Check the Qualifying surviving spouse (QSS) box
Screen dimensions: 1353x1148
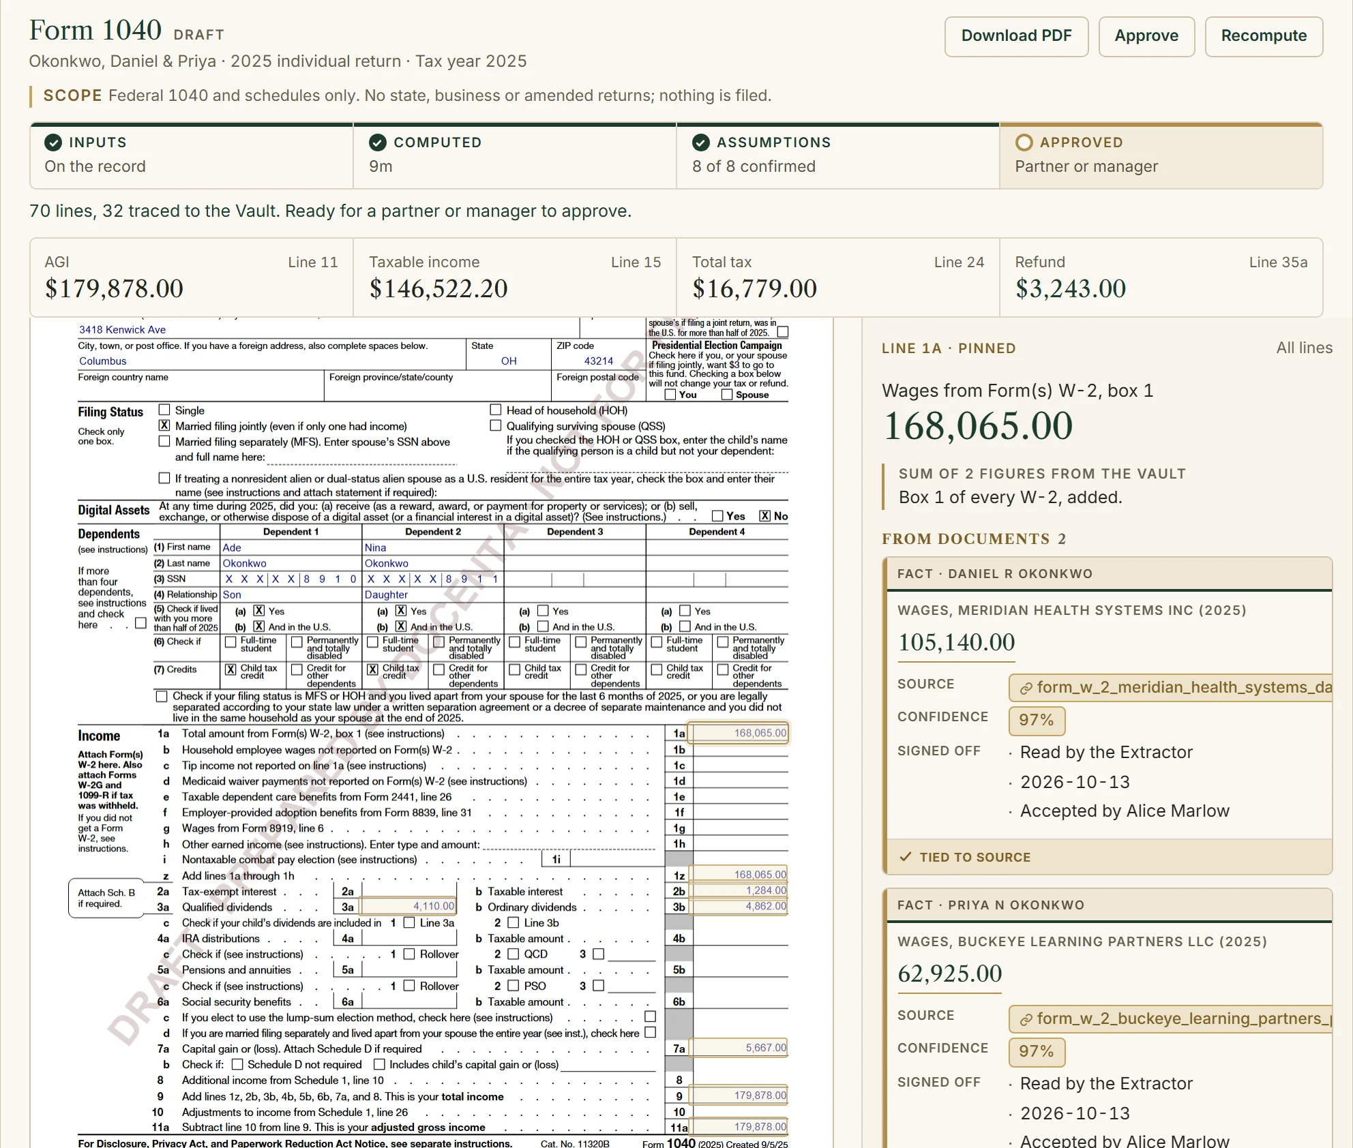pyautogui.click(x=496, y=425)
